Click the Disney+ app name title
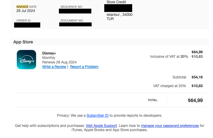The width and height of the screenshot is (213, 138). pyautogui.click(x=49, y=53)
